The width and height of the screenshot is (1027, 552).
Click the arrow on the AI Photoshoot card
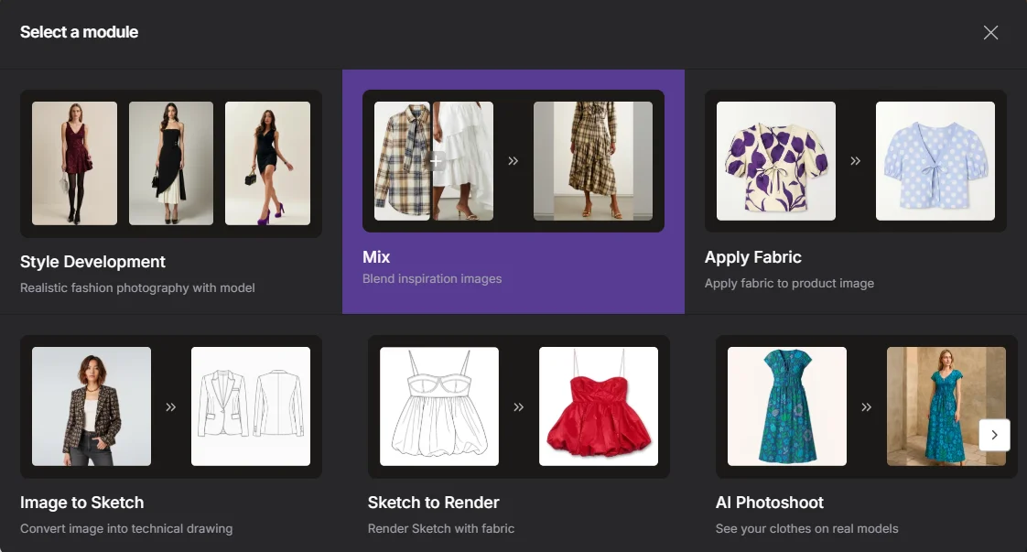[x=867, y=406]
